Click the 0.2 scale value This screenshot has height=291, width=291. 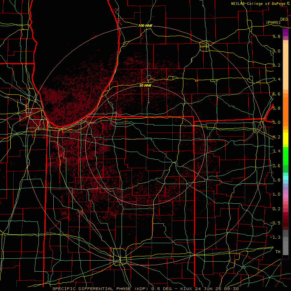tap(276, 209)
